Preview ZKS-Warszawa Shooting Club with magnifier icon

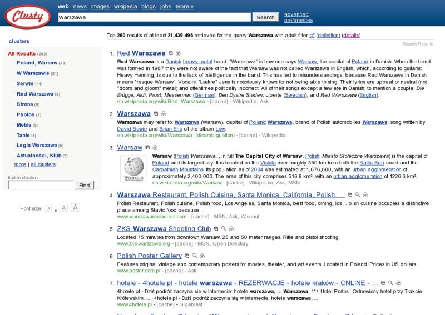224,228
